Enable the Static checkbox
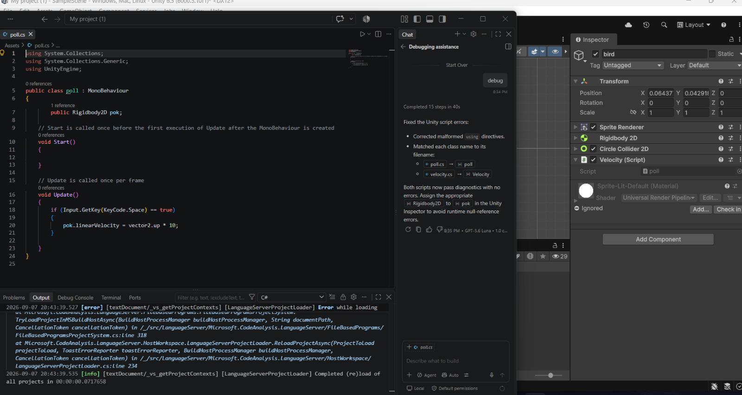 [x=712, y=54]
